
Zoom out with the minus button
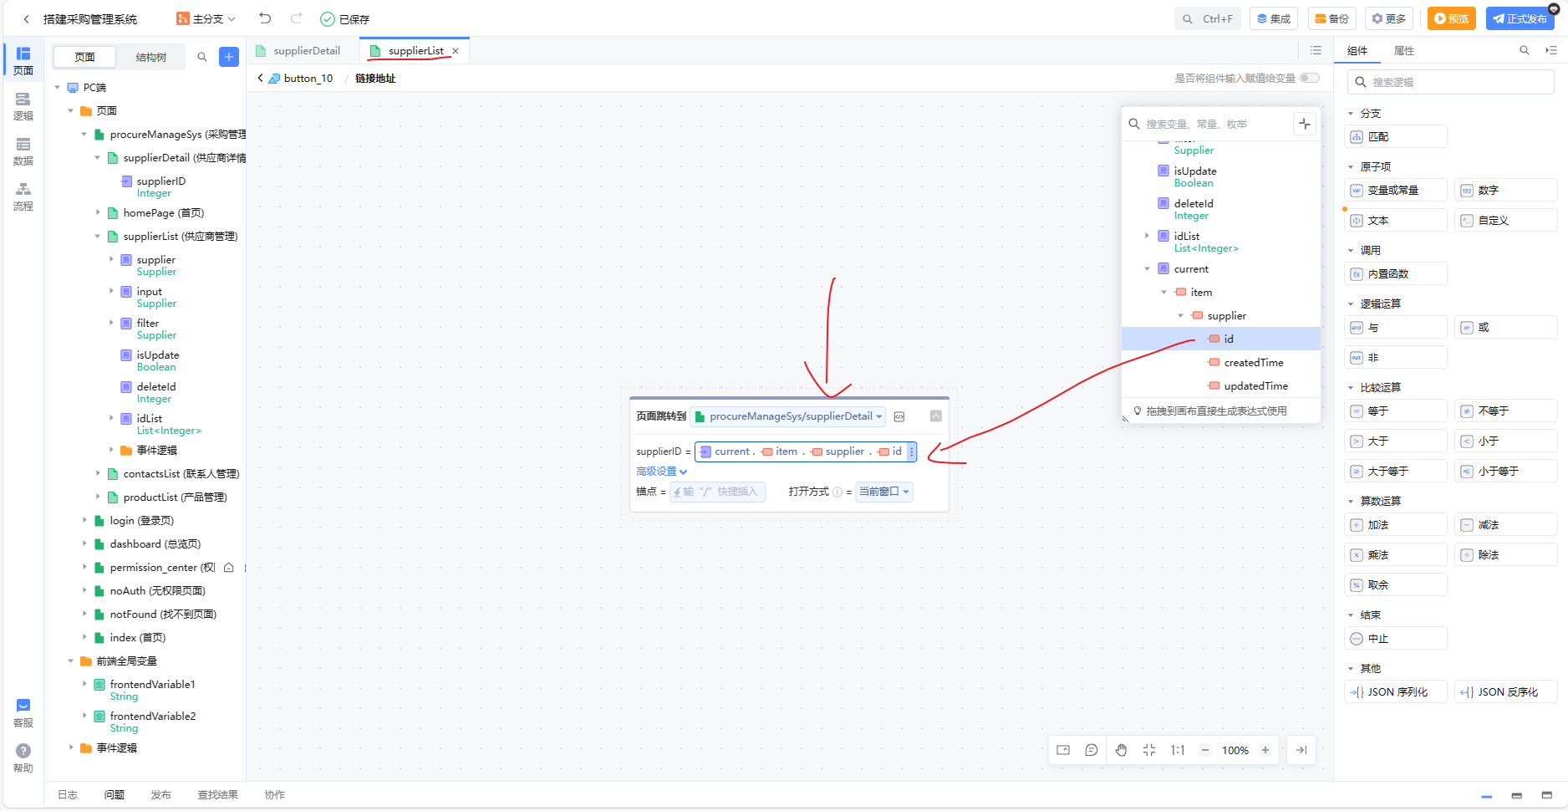tap(1205, 750)
